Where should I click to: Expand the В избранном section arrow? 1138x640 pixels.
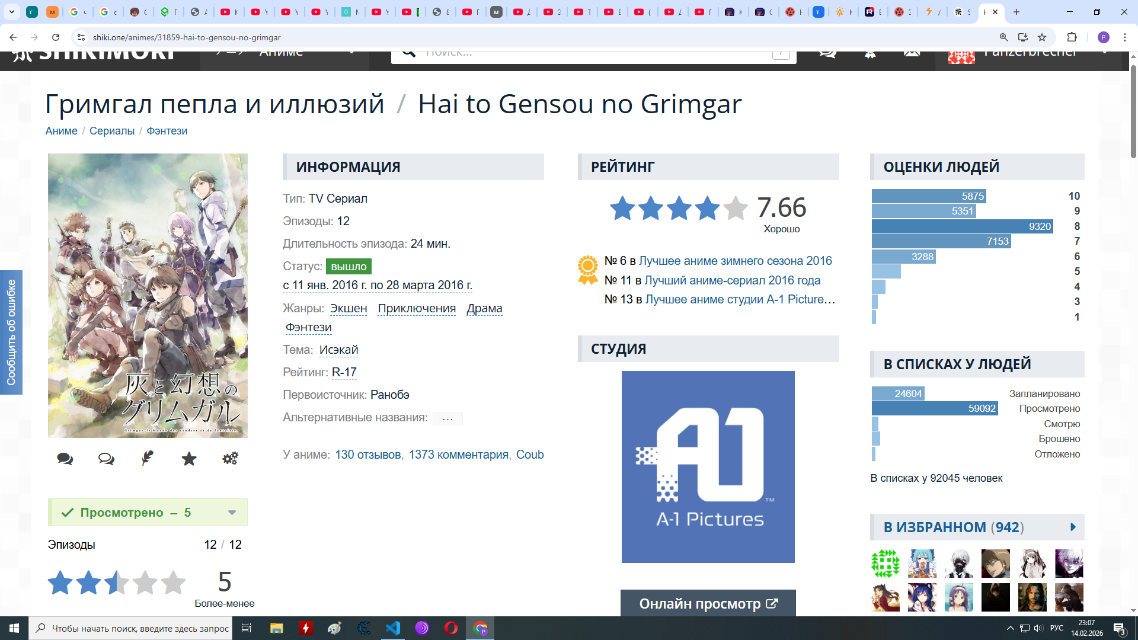tap(1073, 527)
